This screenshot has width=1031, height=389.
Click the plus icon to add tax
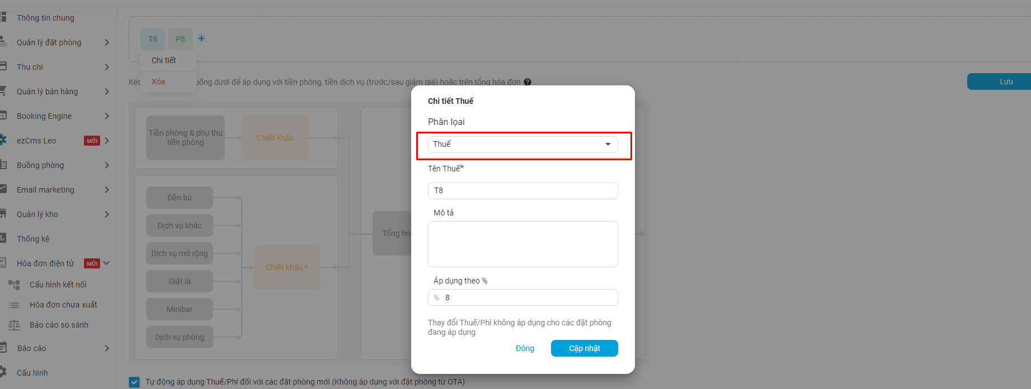201,39
